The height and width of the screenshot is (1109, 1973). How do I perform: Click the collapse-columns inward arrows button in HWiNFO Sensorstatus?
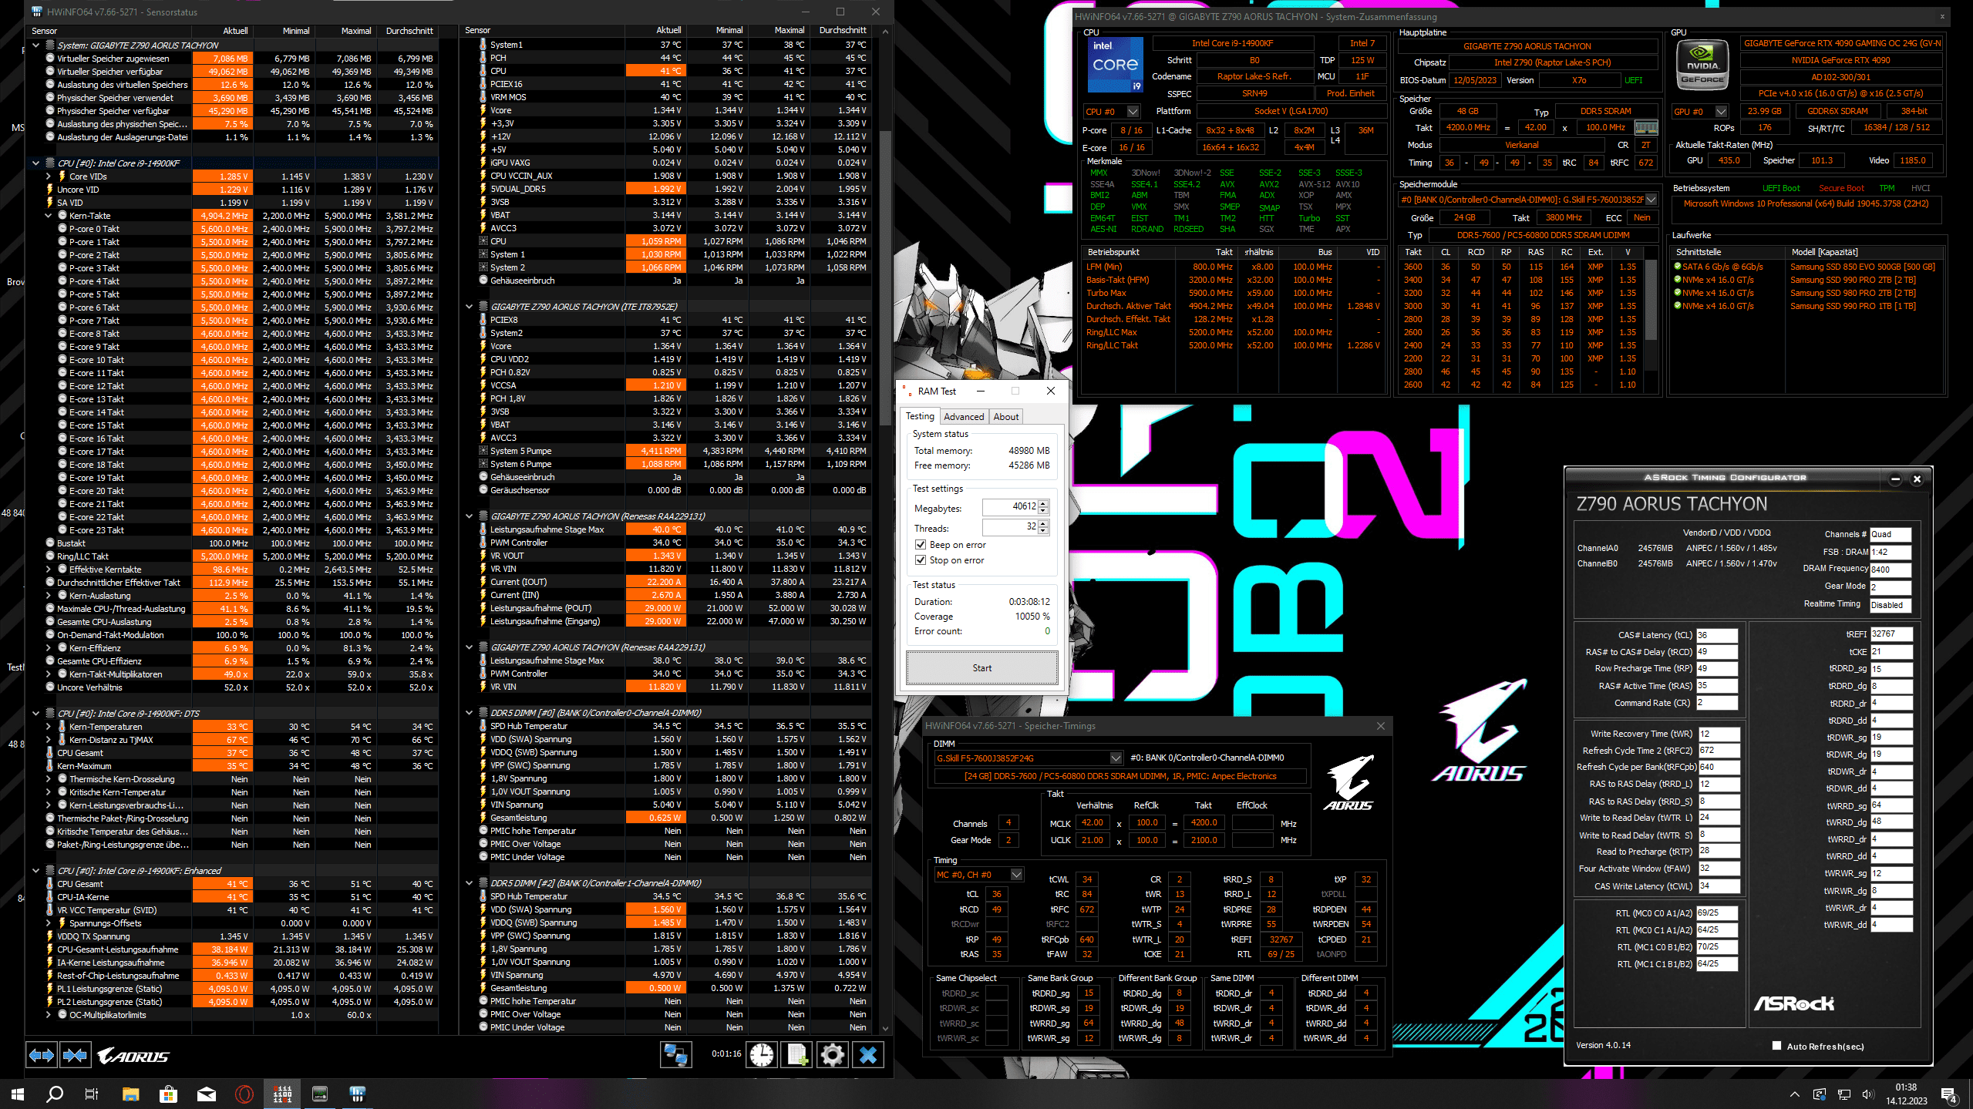pos(75,1055)
